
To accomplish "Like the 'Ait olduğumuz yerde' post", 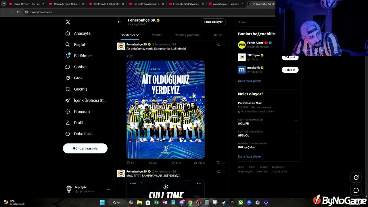I will (x=176, y=163).
